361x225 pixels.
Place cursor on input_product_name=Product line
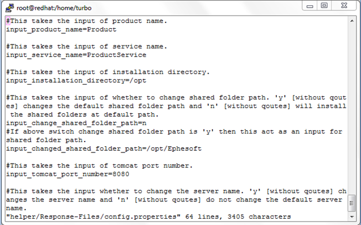point(61,30)
